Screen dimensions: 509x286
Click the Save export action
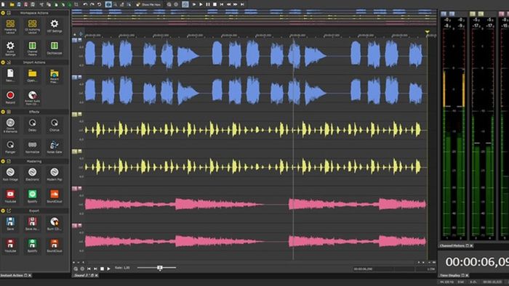pyautogui.click(x=10, y=224)
